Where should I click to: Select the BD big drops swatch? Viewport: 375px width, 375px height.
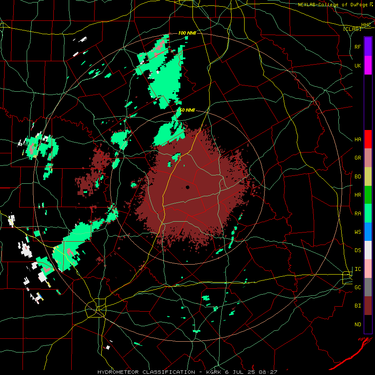(x=368, y=177)
